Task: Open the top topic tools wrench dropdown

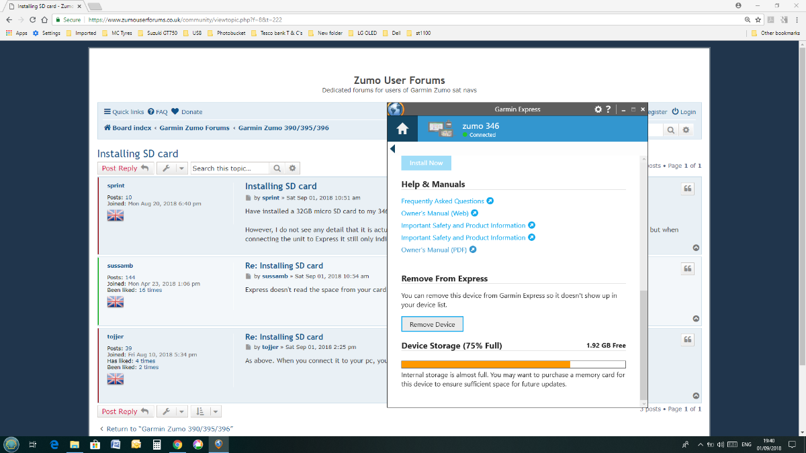Action: coord(172,168)
